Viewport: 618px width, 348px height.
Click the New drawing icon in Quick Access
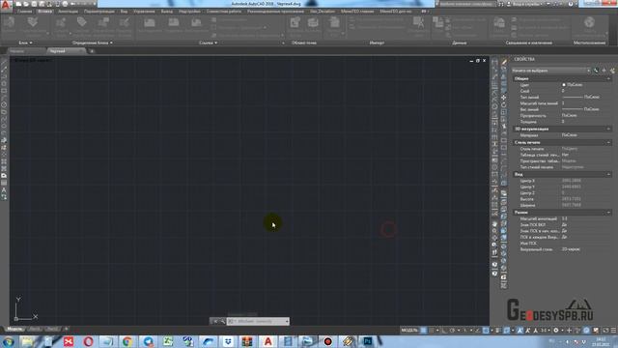(18, 4)
